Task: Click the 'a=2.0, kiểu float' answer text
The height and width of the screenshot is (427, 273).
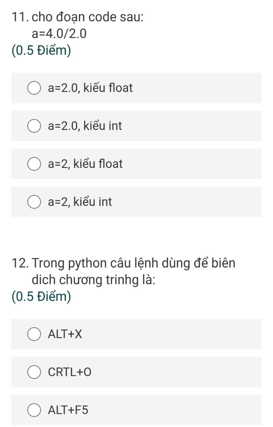Action: point(90,88)
